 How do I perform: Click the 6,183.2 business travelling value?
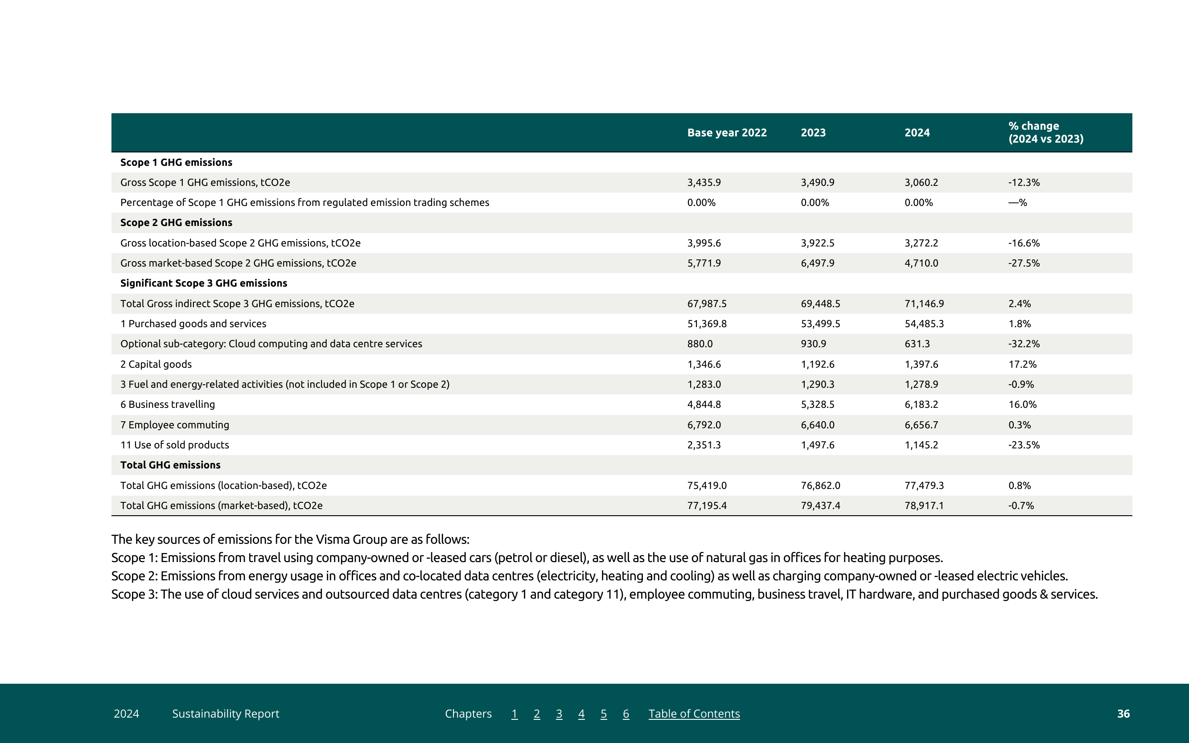coord(921,404)
